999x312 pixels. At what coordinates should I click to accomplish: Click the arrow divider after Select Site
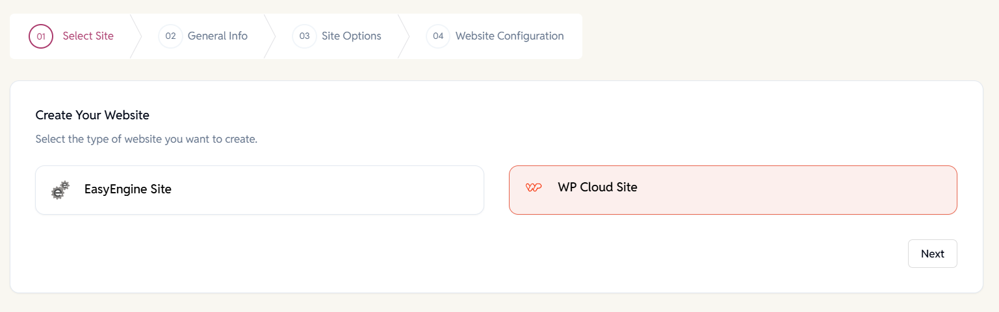[136, 36]
